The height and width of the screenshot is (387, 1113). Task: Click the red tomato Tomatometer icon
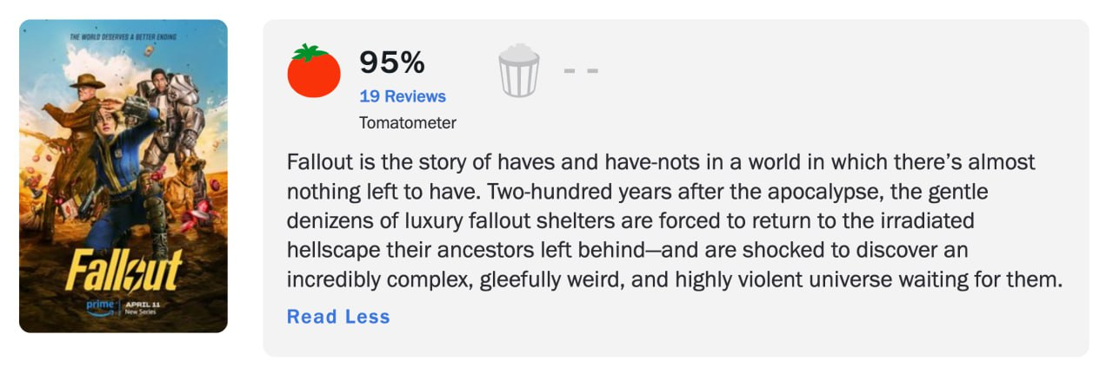pyautogui.click(x=314, y=72)
